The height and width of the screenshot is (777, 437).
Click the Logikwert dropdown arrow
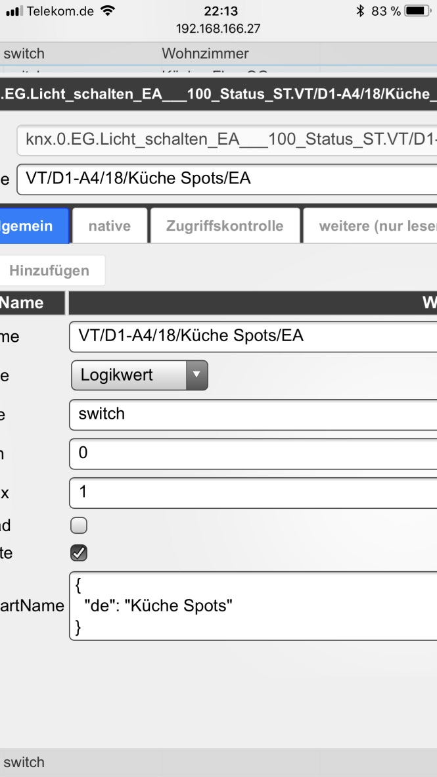click(196, 375)
